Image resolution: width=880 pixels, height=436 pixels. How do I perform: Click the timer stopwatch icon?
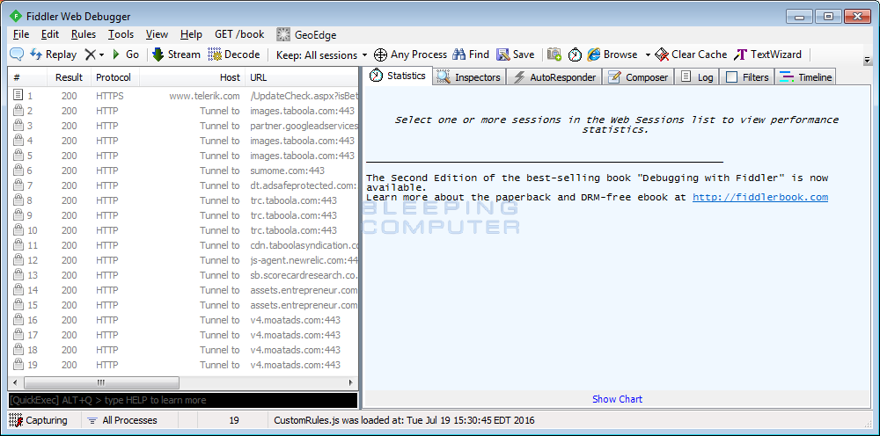[x=575, y=54]
